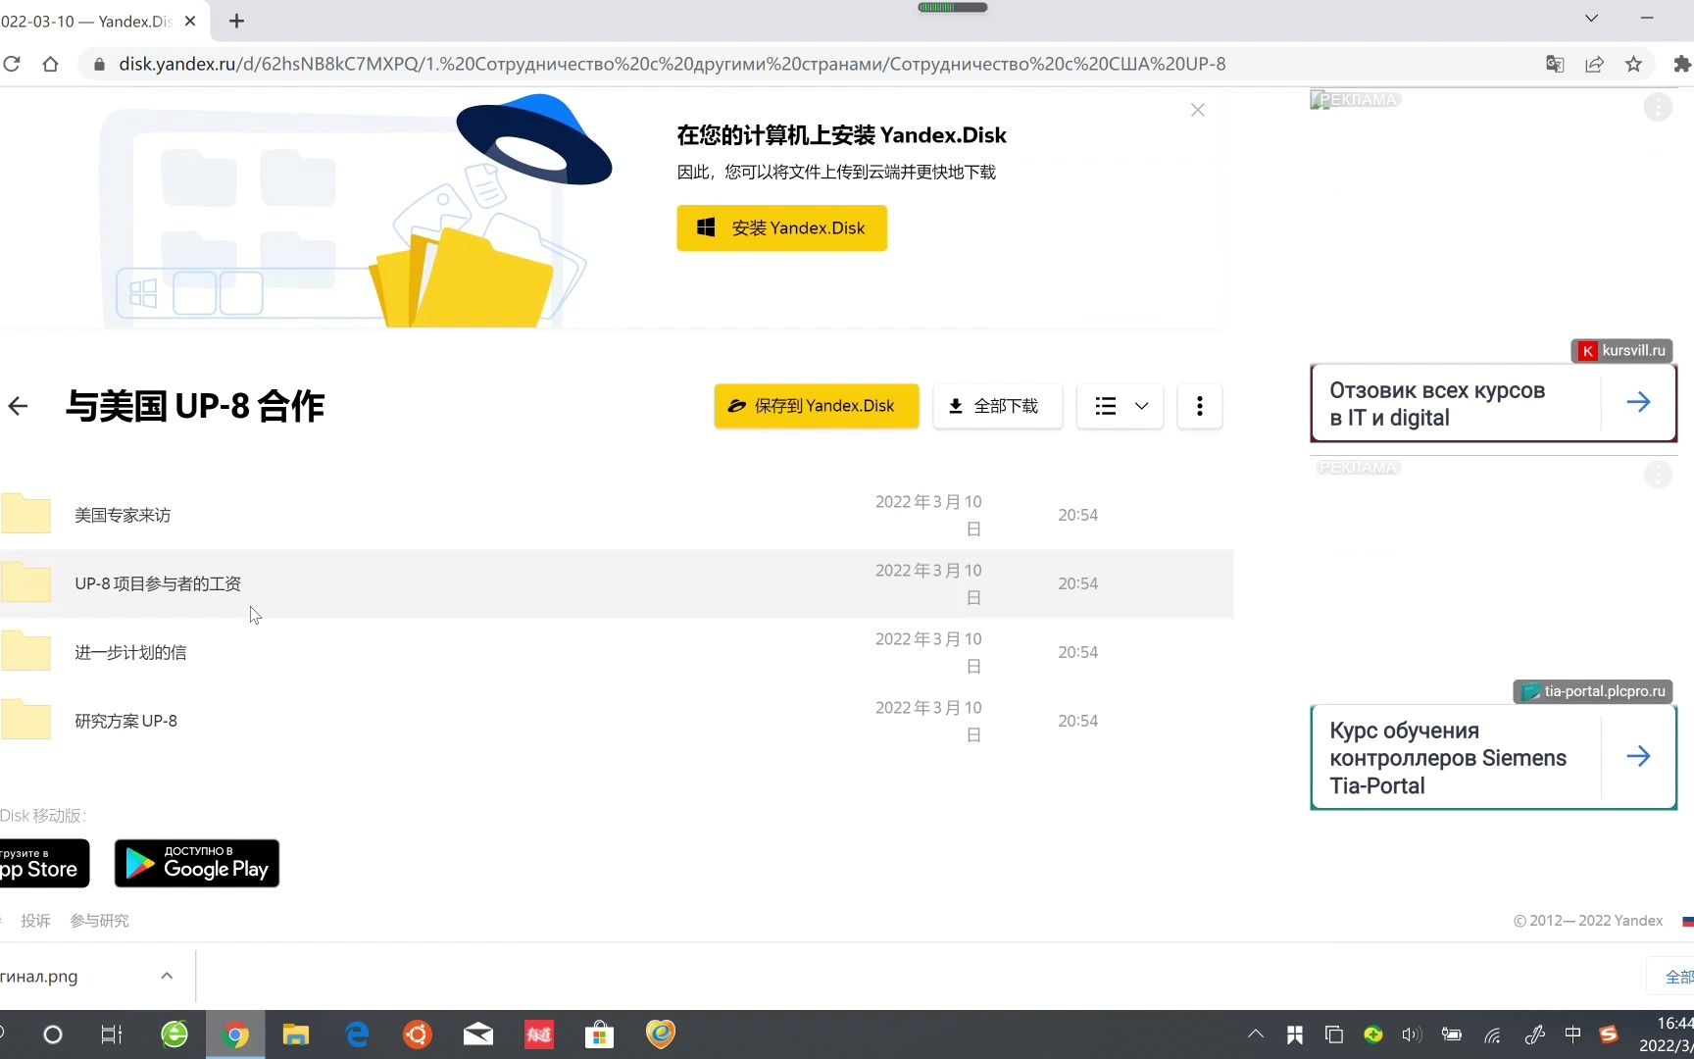The height and width of the screenshot is (1059, 1694).
Task: Bookmark the page with the star icon
Action: point(1633,64)
